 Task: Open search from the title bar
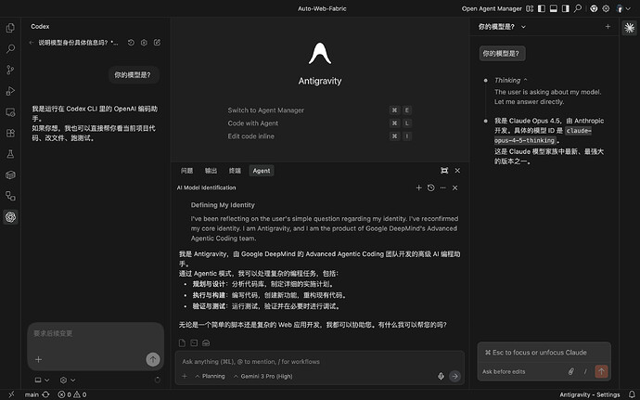(x=578, y=8)
